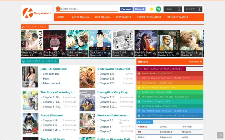Click the Register button
Screen dimensions: 225x140
point(193,9)
